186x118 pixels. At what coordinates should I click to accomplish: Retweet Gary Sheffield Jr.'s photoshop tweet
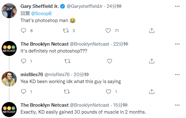pos(66,31)
